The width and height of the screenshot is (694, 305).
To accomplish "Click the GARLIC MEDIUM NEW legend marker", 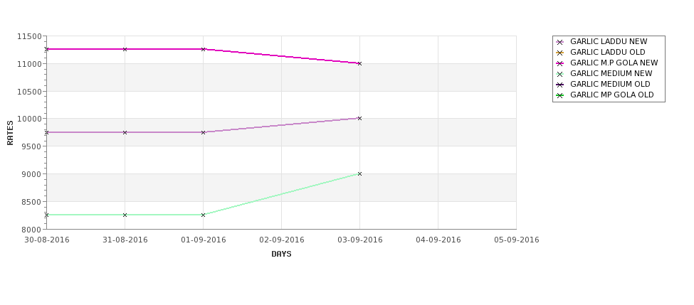I will [x=559, y=74].
